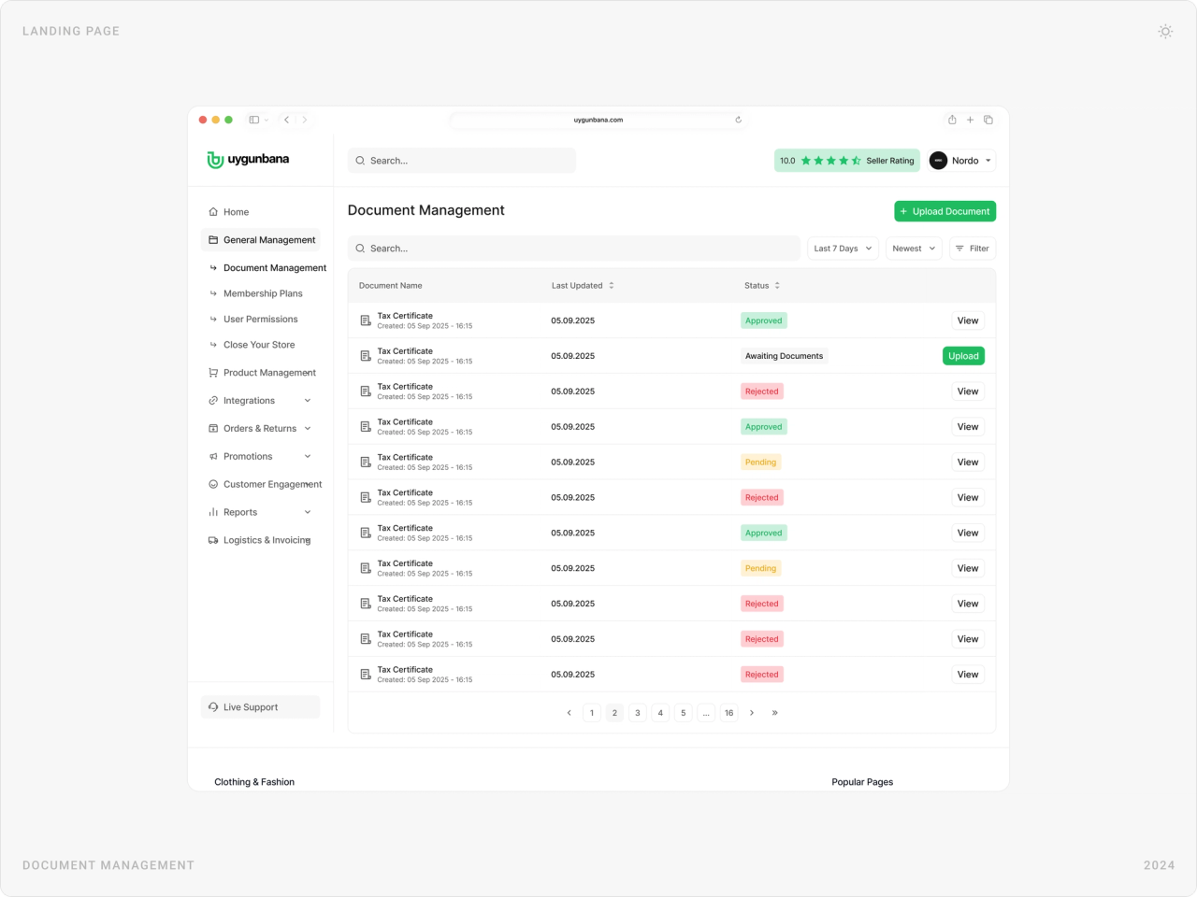Viewport: 1197px width, 897px height.
Task: Open the Filter button
Action: pos(973,249)
